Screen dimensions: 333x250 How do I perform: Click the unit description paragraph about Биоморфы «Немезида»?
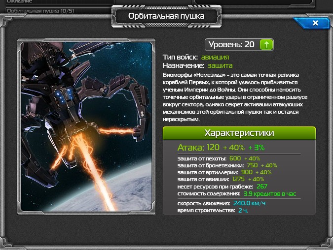[x=235, y=97]
